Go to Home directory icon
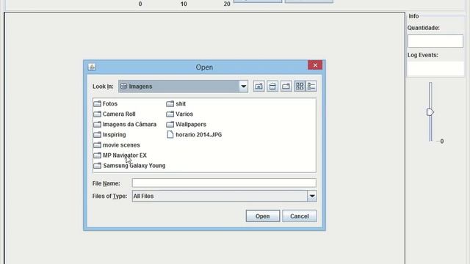Screen dimensions: 470x264 point(272,87)
